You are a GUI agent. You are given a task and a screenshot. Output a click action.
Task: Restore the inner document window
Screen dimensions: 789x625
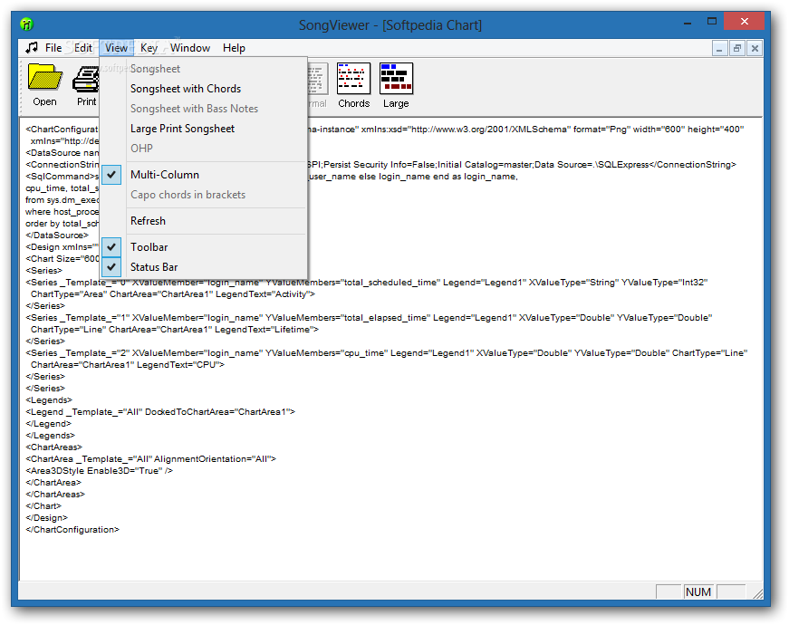point(737,48)
